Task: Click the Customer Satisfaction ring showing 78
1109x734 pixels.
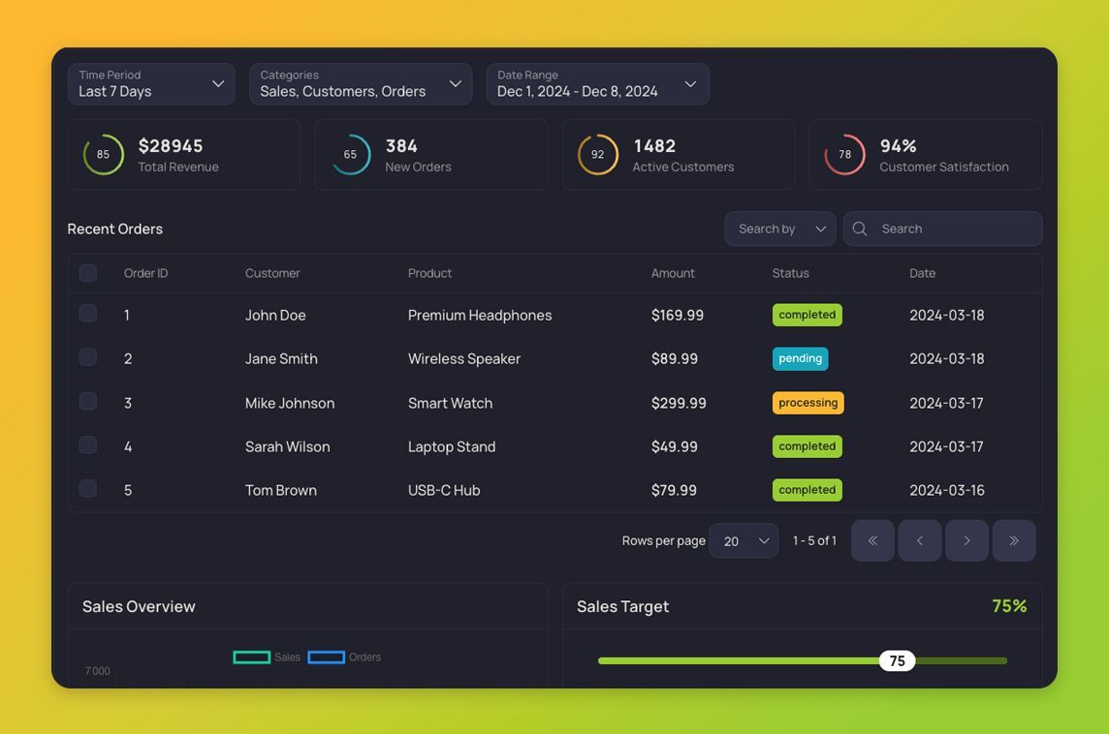Action: tap(844, 154)
